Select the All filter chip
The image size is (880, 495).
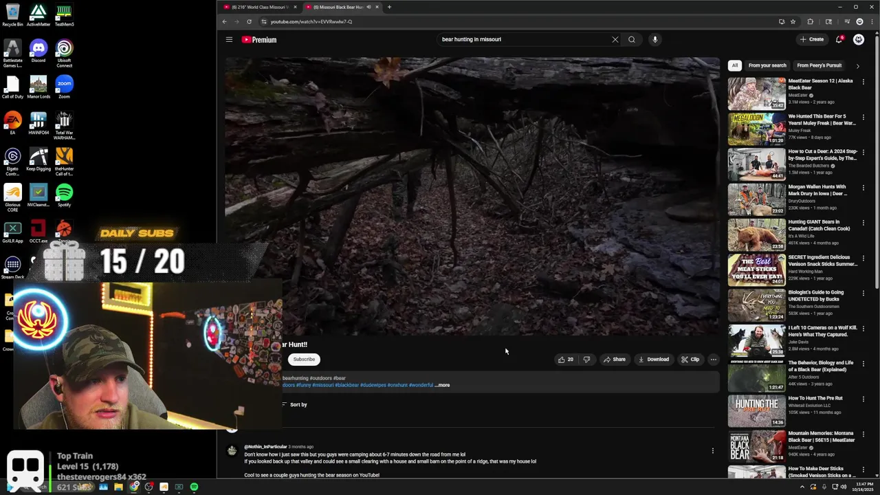(x=735, y=65)
